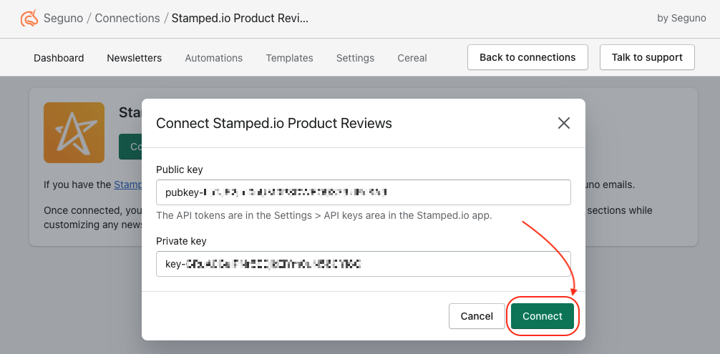Click Talk to support button
This screenshot has width=720, height=354.
pos(647,57)
